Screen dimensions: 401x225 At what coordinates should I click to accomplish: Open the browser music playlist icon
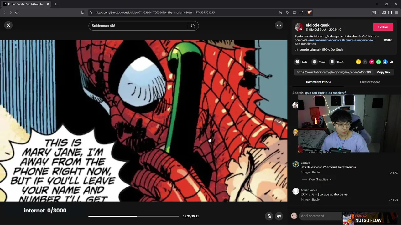point(384,12)
